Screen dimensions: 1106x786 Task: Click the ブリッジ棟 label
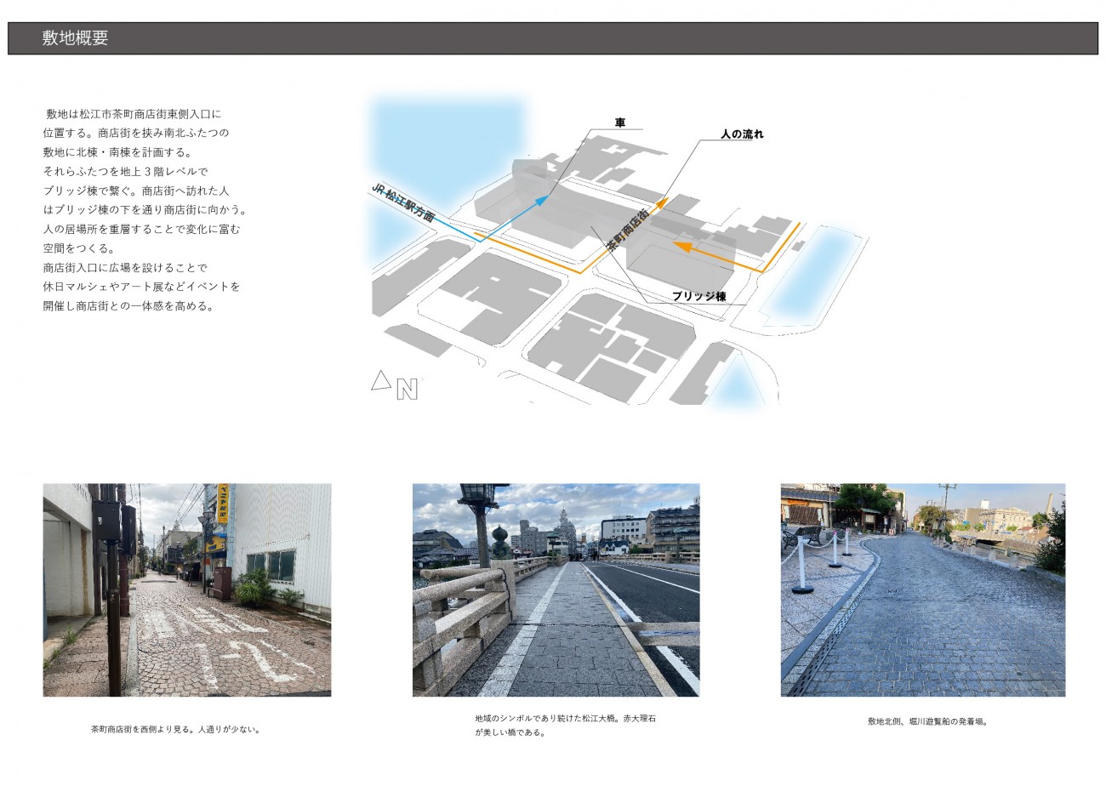698,296
